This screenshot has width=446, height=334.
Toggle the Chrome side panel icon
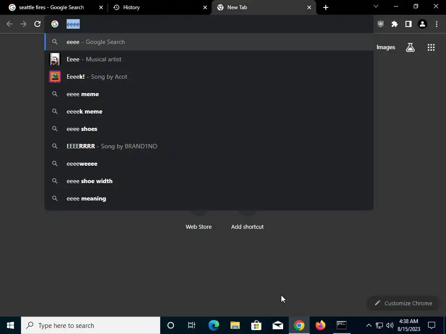point(409,24)
